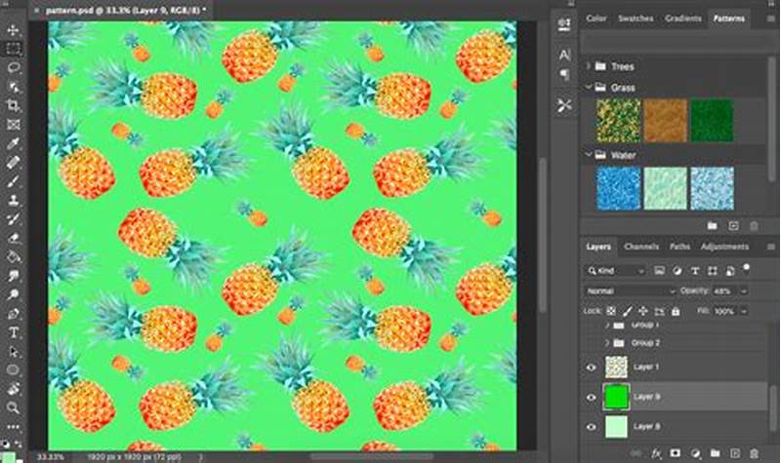Select the Crop tool

click(x=14, y=105)
